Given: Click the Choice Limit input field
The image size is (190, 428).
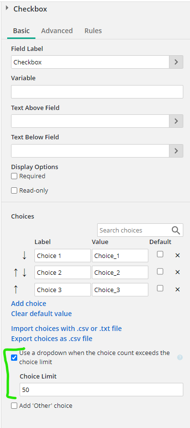Looking at the screenshot, I should (x=101, y=390).
